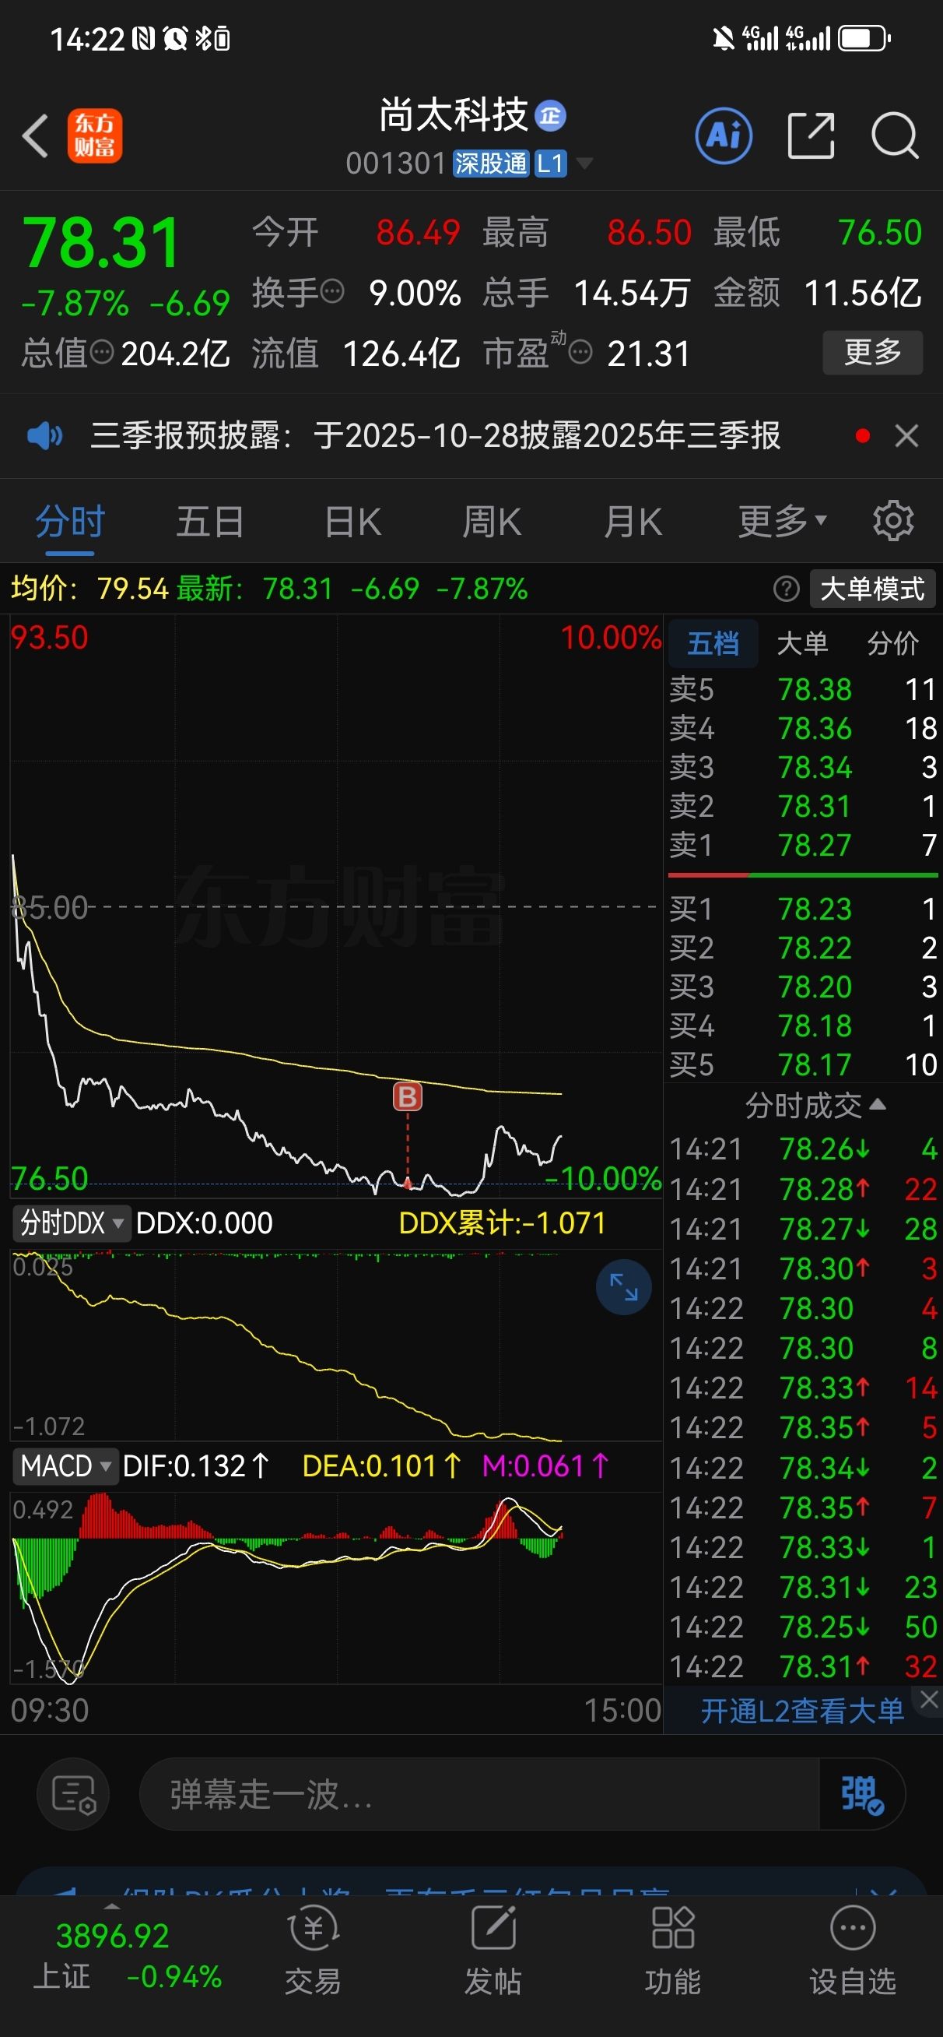943x2037 pixels.
Task: Tap the 买1 78.23 order row
Action: click(x=803, y=909)
